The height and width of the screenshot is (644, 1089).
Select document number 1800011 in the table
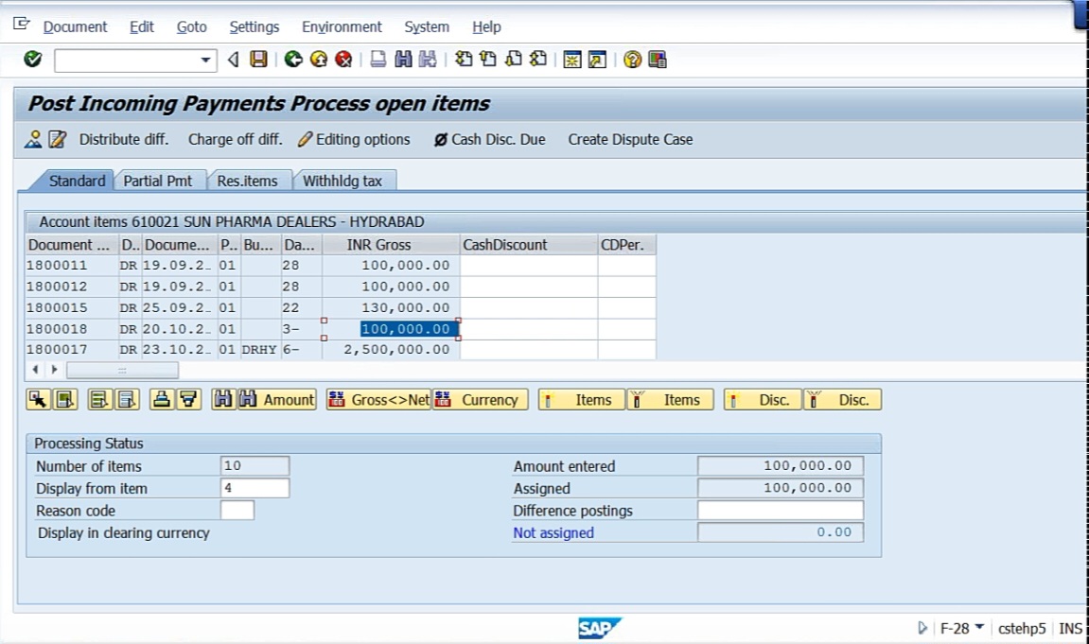(x=57, y=265)
